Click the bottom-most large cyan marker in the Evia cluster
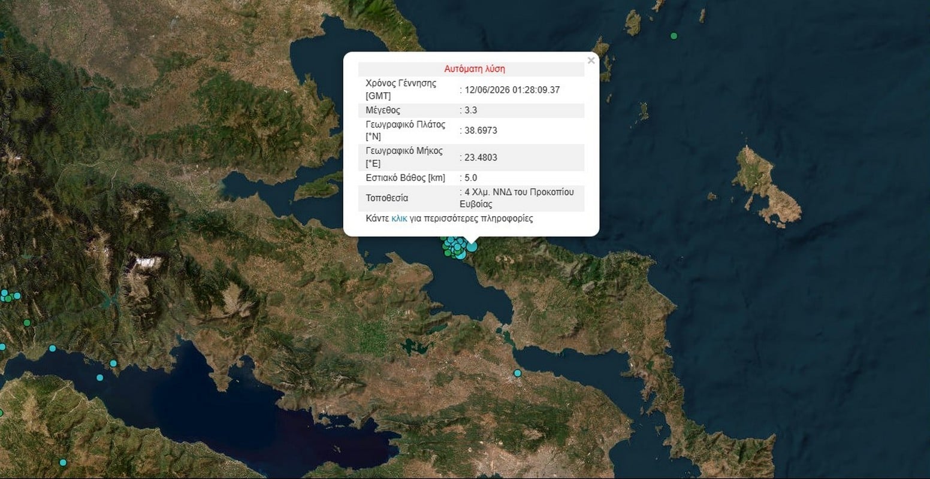Image resolution: width=930 pixels, height=479 pixels. (460, 256)
